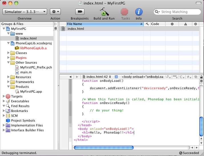Screen dimensions: 204x156
Task: Collapse the Other Sources folder
Action: [x=9, y=63]
